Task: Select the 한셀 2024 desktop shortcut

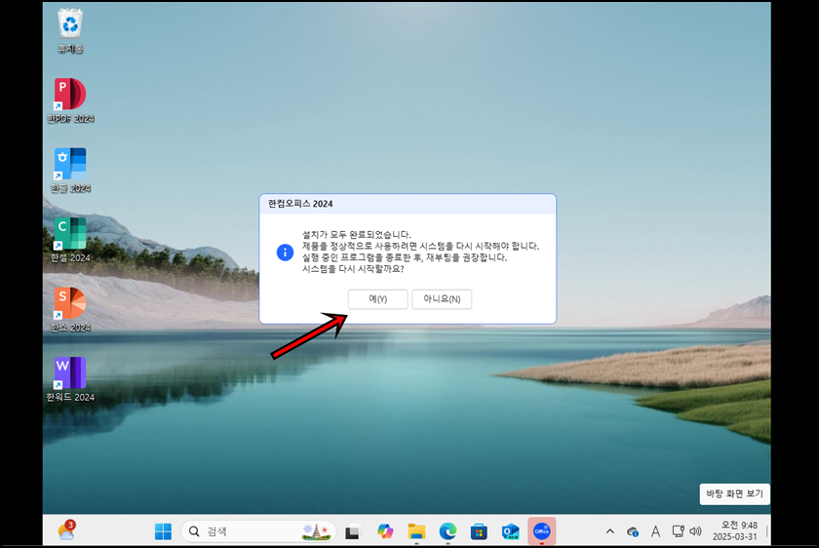Action: [70, 240]
